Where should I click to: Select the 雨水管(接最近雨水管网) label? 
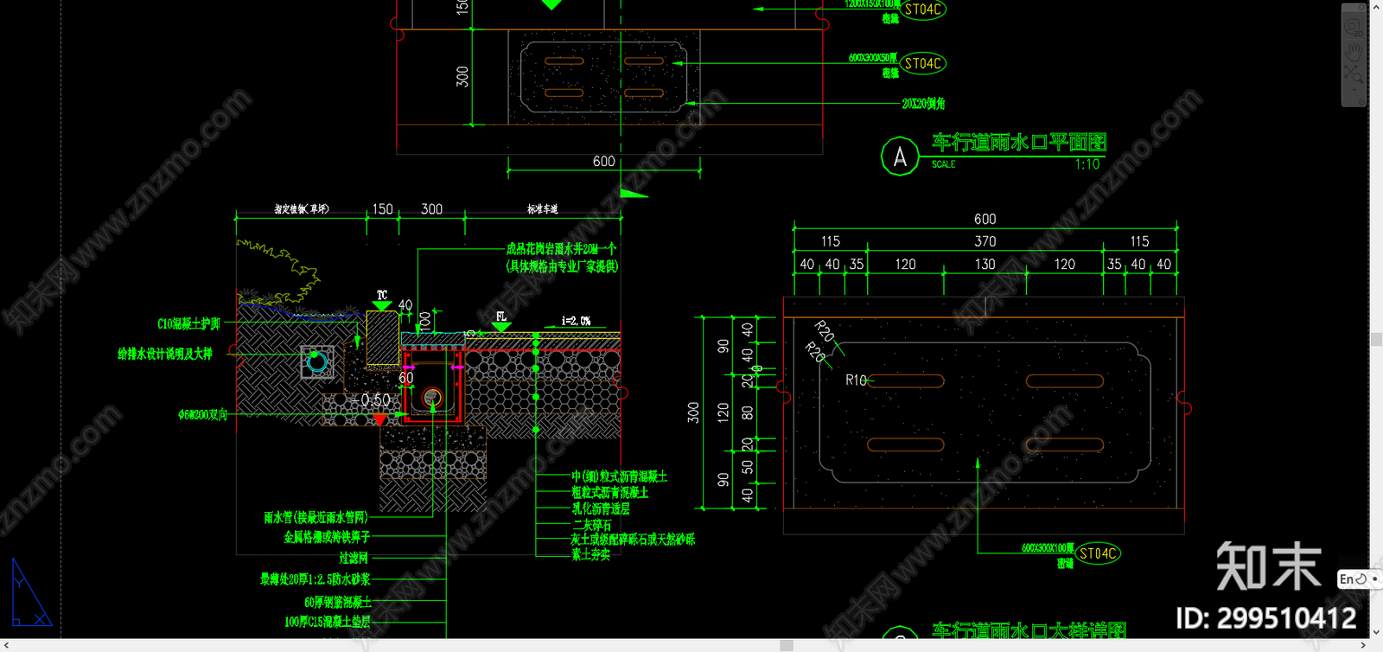point(316,518)
